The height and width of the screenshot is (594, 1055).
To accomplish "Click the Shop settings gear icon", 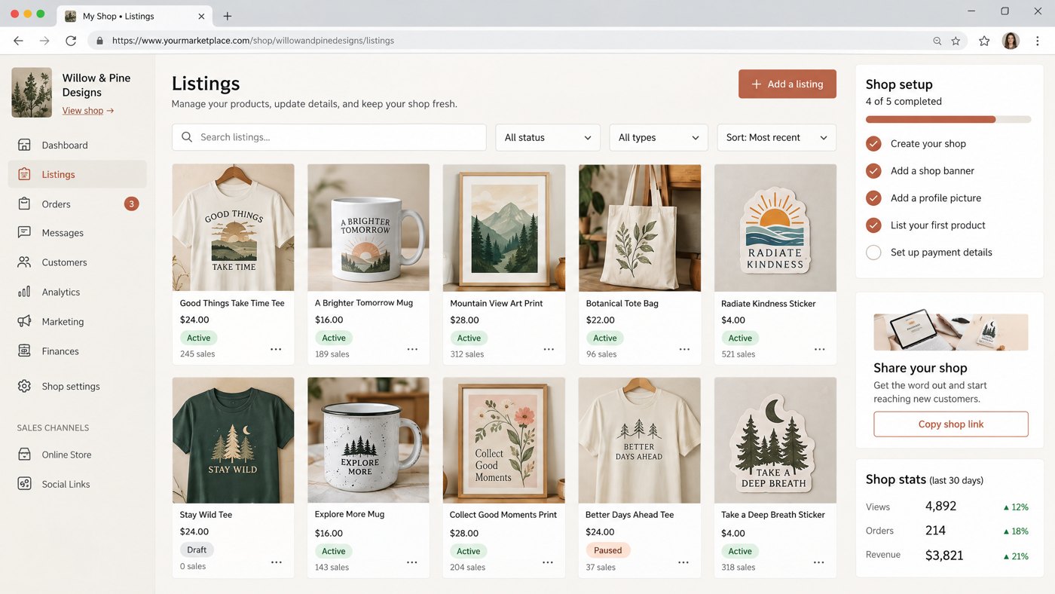I will (x=24, y=386).
